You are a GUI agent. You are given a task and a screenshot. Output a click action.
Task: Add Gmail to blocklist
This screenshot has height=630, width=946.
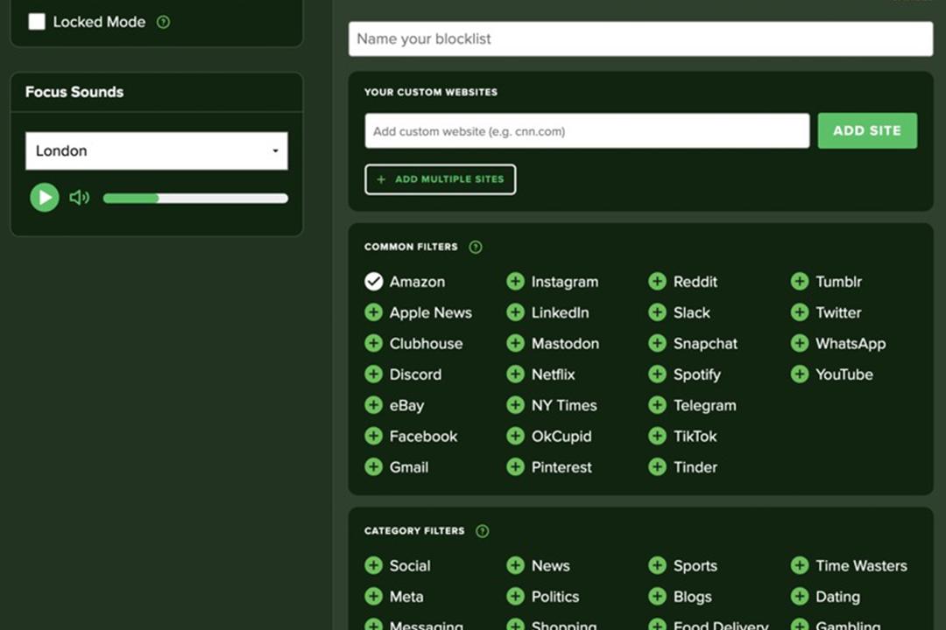click(373, 466)
